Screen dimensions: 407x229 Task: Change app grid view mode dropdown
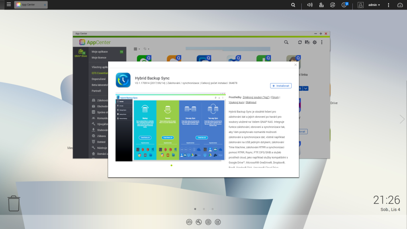pos(137,49)
